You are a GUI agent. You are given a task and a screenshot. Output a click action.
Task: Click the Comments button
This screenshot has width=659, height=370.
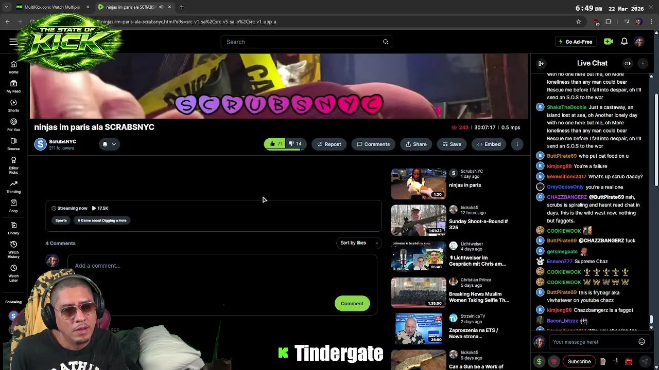pos(373,144)
